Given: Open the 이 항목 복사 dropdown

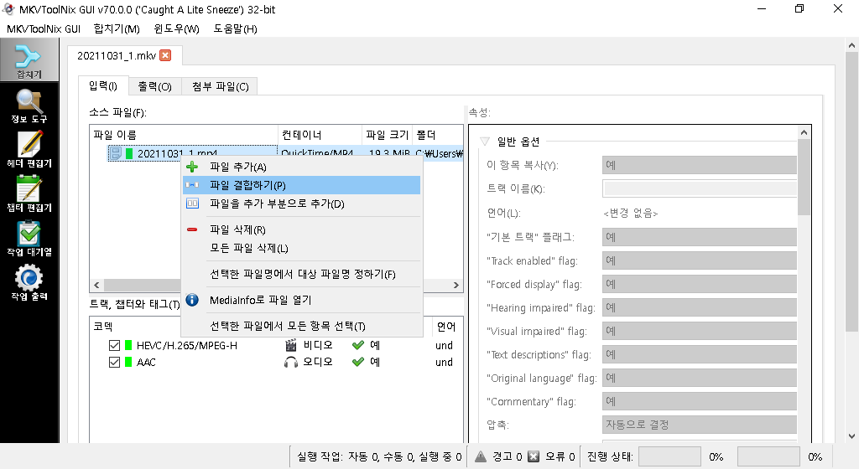Looking at the screenshot, I should click(x=699, y=165).
